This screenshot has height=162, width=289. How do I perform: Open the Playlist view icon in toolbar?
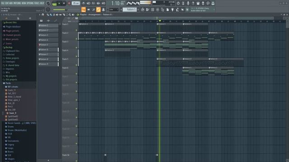[x=143, y=9]
